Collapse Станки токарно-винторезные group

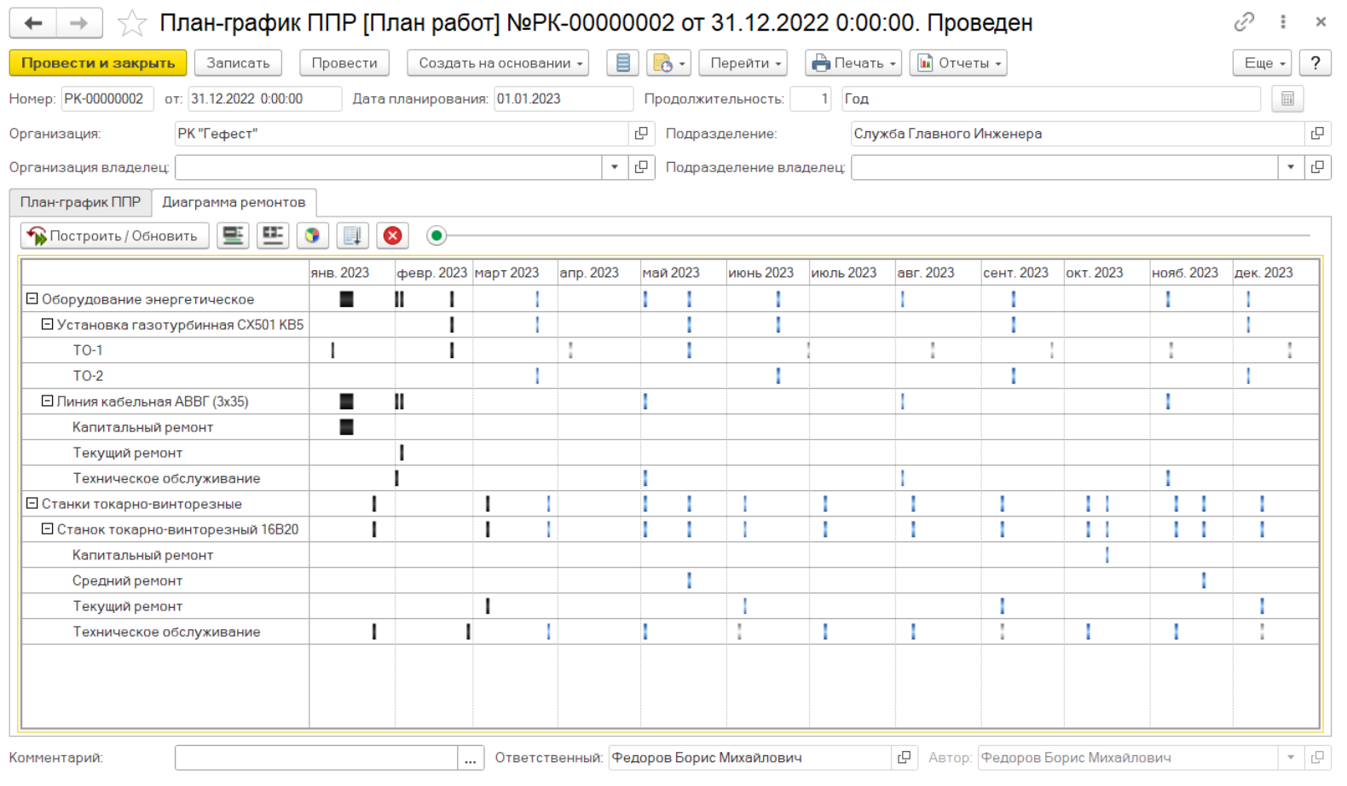pyautogui.click(x=32, y=503)
